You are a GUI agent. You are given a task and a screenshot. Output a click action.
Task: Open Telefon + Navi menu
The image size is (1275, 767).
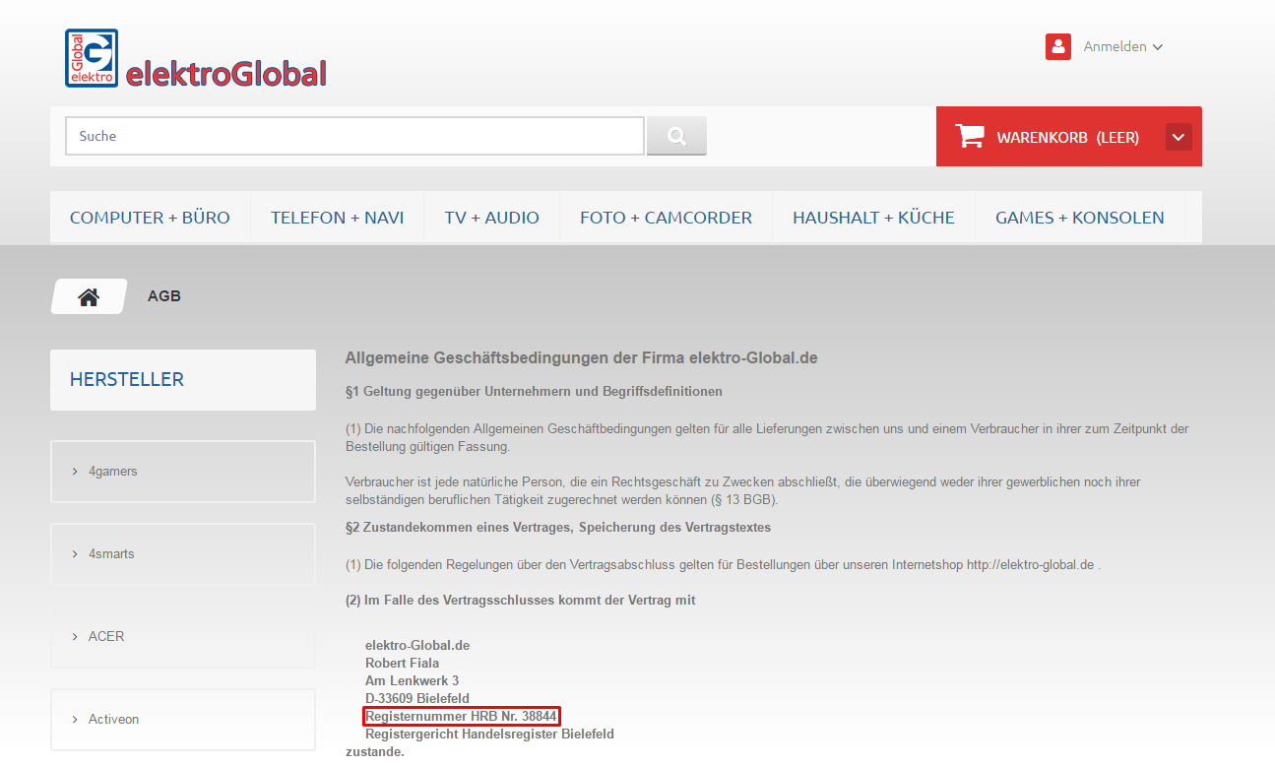pos(338,218)
